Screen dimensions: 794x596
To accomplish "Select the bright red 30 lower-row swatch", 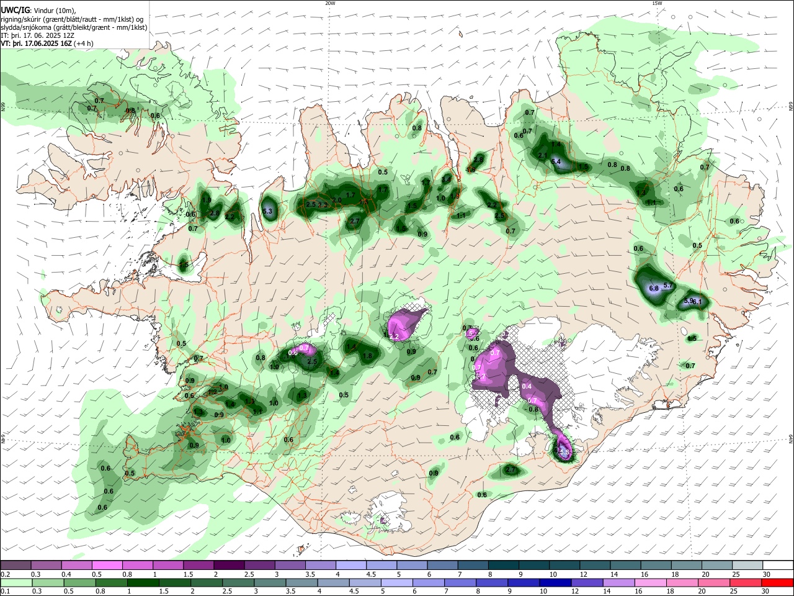I will click(x=779, y=582).
